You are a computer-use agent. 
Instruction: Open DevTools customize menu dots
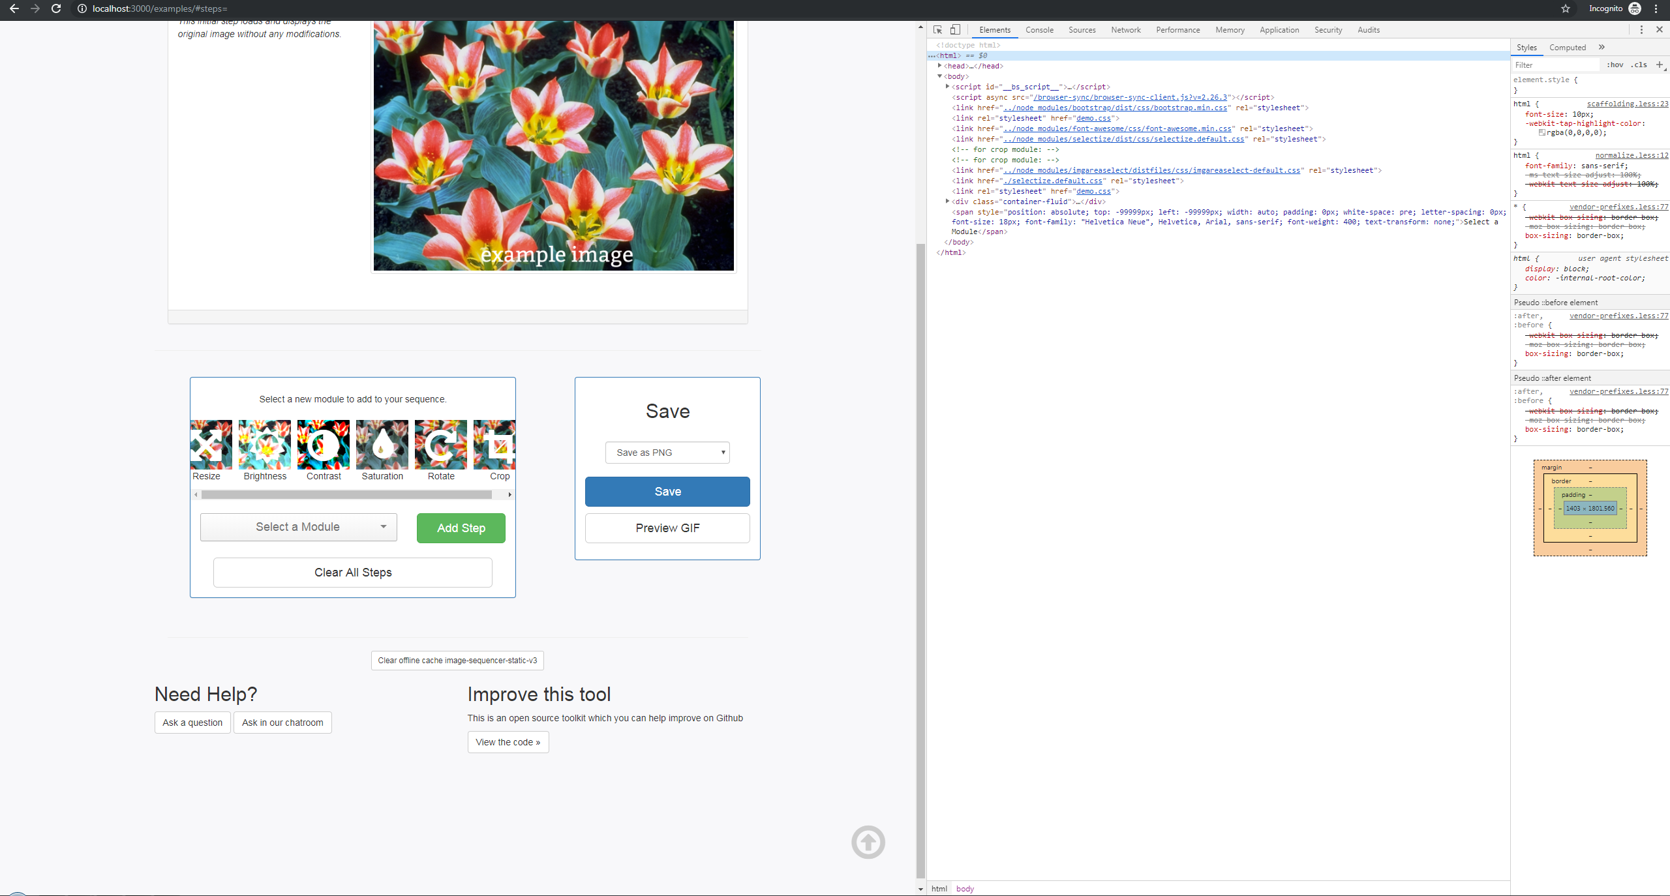[1641, 30]
